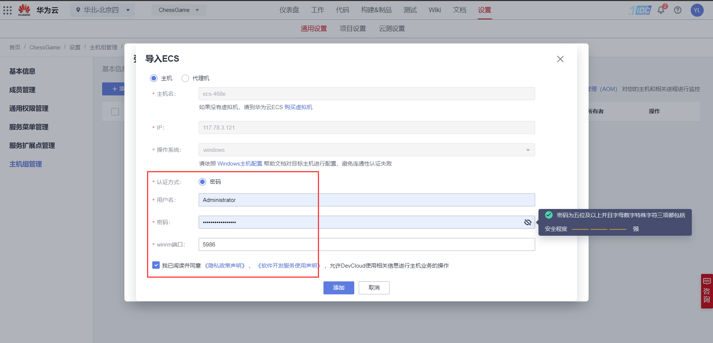Open 成员管理 in the sidebar
The width and height of the screenshot is (713, 343).
click(x=22, y=90)
